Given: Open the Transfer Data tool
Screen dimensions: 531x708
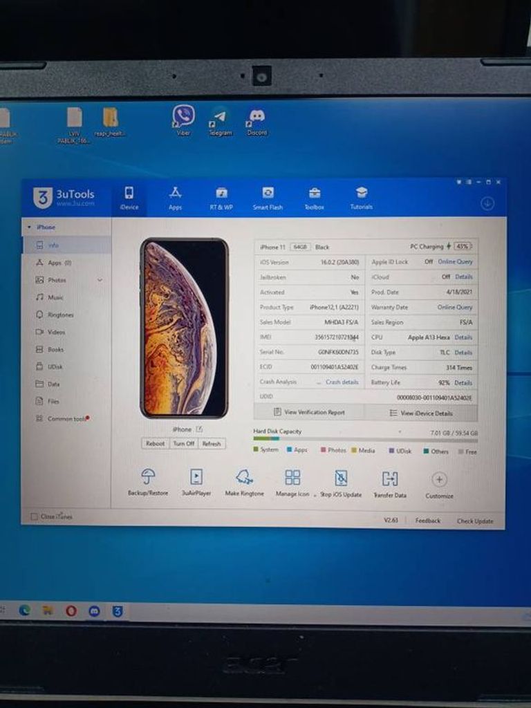Looking at the screenshot, I should pos(390,484).
